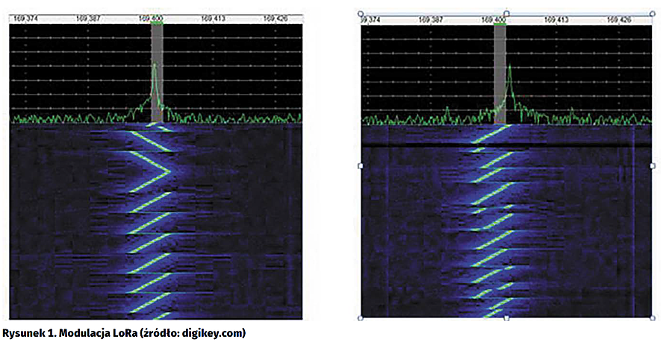Click bottom-center resize handle of right image
Viewport: 672px width, 342px height.
(x=507, y=318)
